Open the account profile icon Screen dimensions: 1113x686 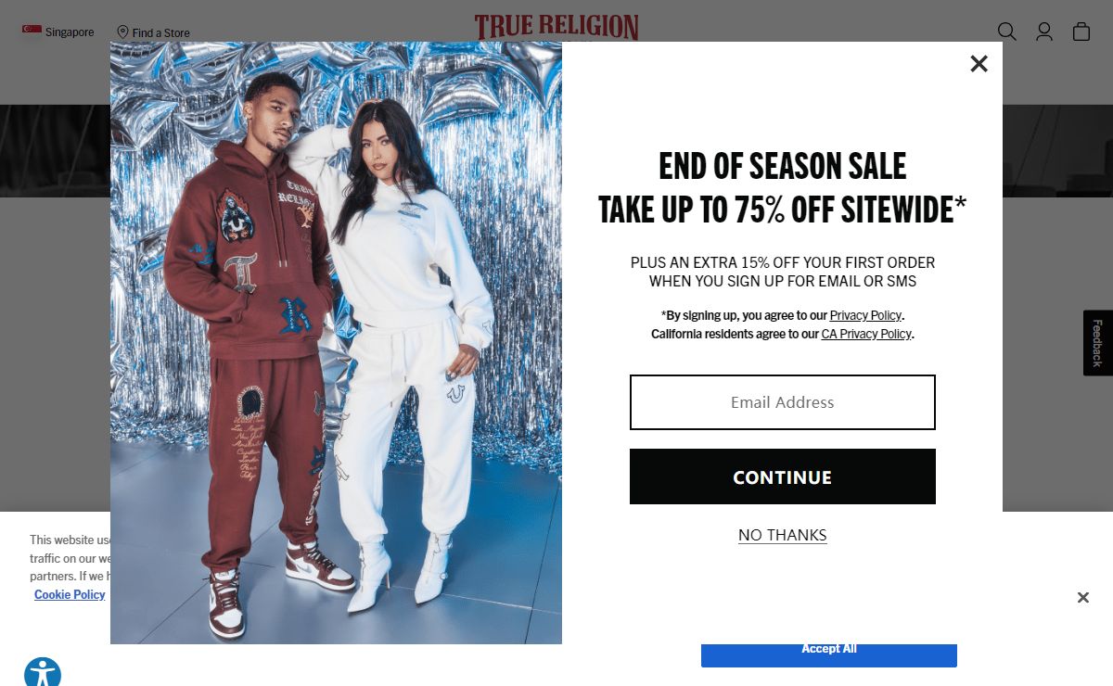1044,32
